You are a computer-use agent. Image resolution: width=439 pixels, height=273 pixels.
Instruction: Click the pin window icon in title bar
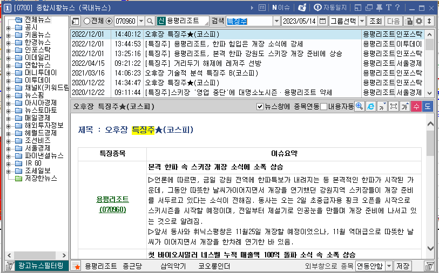[x=380, y=8]
